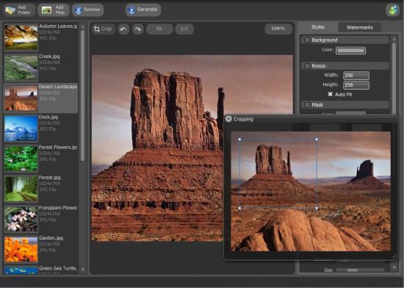The image size is (404, 288).
Task: Select the Creek.jpg thumbnail
Action: (x=21, y=68)
